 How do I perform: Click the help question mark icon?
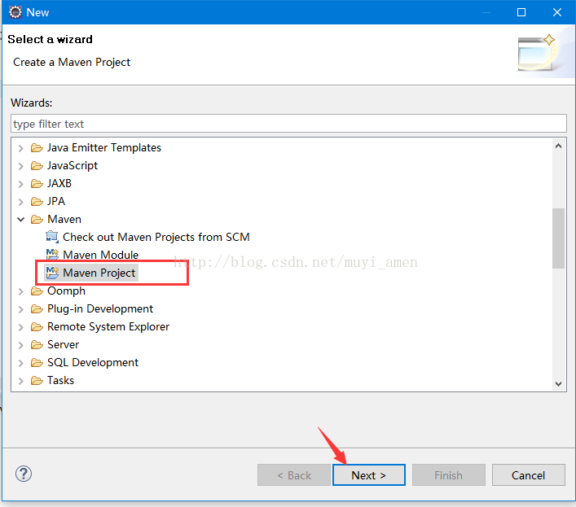(24, 474)
